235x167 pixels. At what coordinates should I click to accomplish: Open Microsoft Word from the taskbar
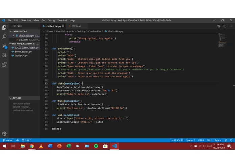pos(50,146)
